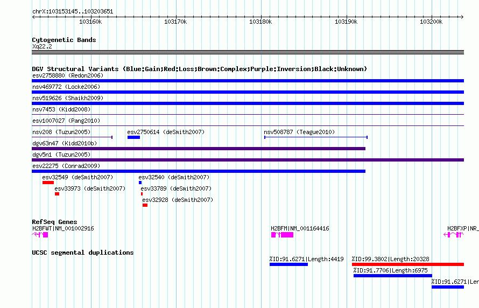
Task: Click the 103170k ruler position
Action: coord(175,22)
